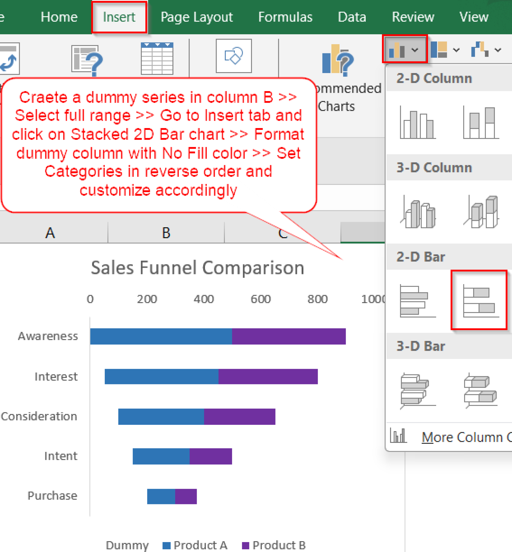This screenshot has width=512, height=552.
Task: Select column header B in the worksheet
Action: click(x=166, y=232)
